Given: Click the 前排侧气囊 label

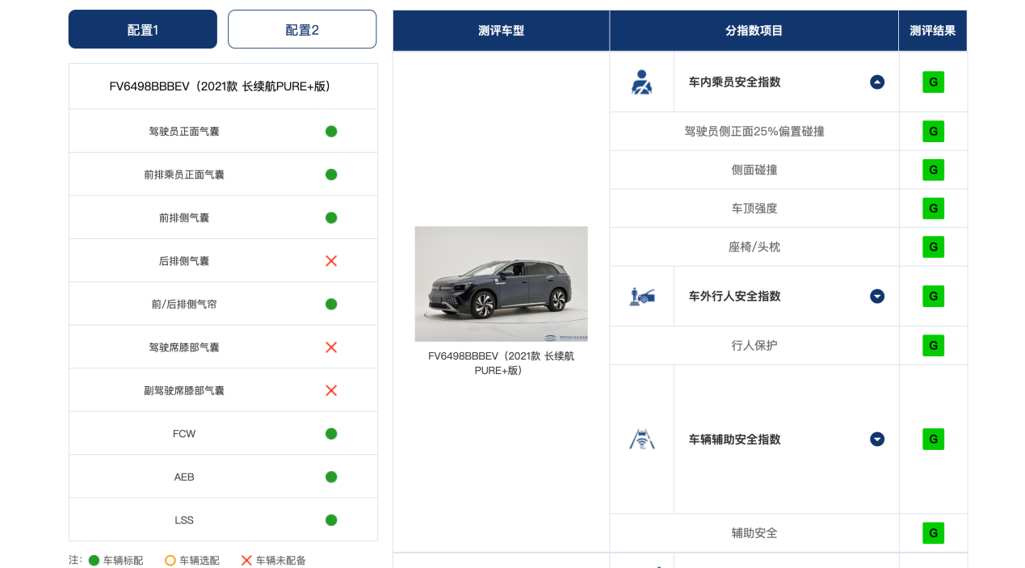Looking at the screenshot, I should tap(184, 217).
